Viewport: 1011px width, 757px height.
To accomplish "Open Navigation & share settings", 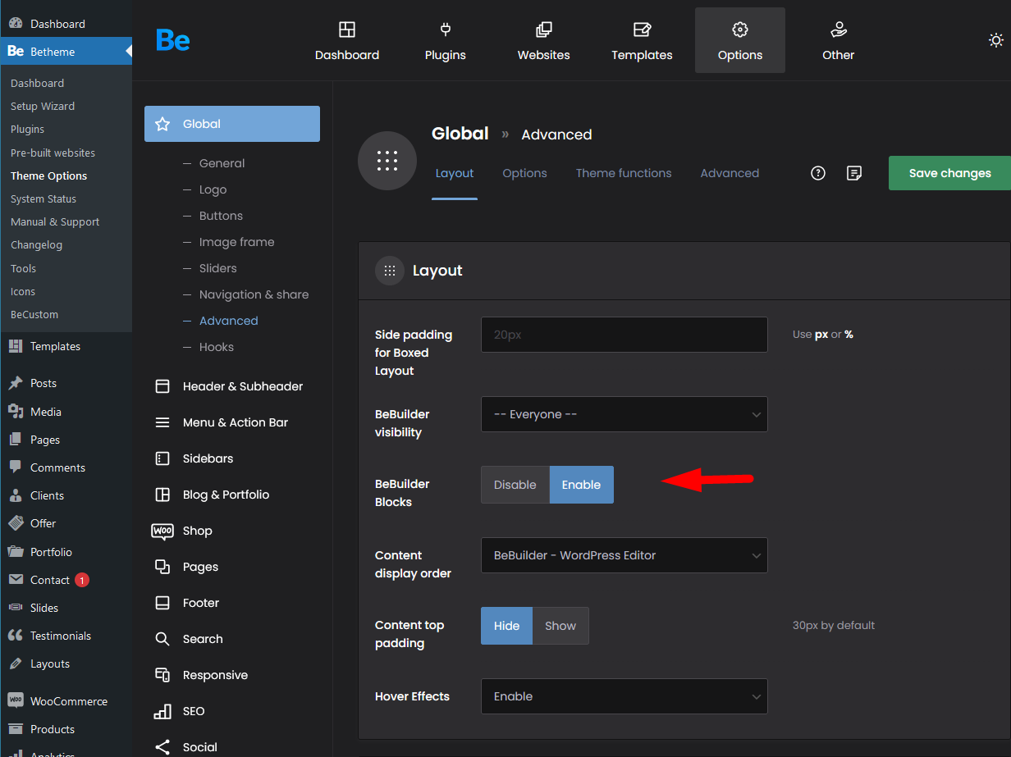I will pyautogui.click(x=254, y=294).
